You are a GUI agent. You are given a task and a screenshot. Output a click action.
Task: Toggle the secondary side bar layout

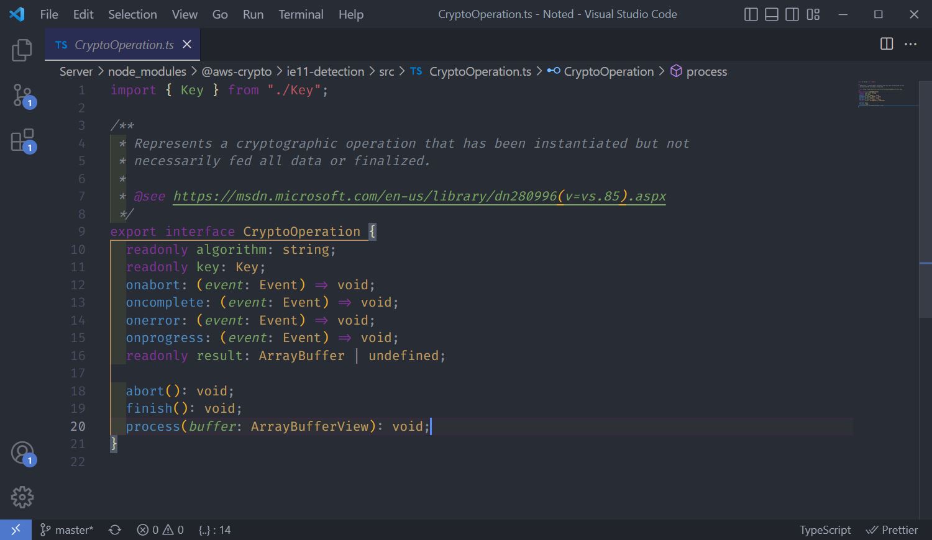tap(792, 14)
